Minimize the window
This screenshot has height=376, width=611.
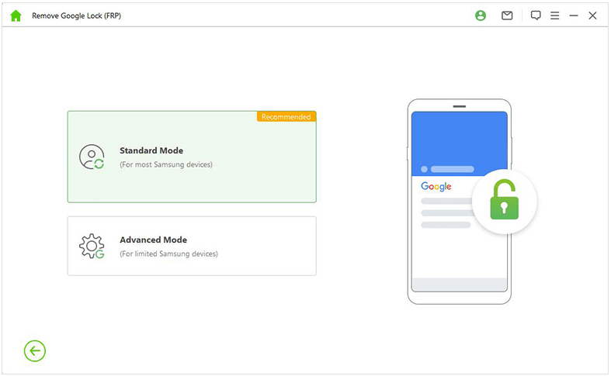coord(574,16)
